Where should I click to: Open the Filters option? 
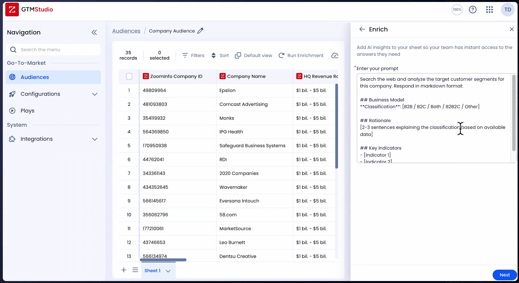(x=193, y=55)
